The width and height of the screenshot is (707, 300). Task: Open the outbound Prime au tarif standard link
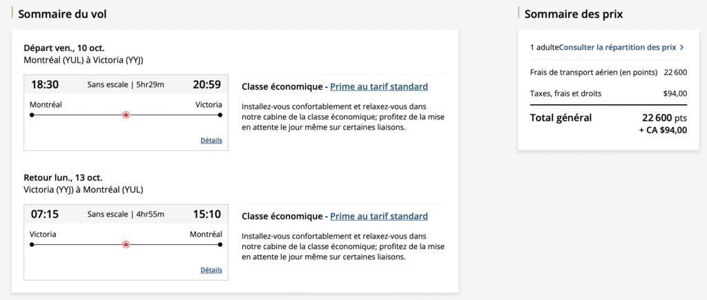pos(379,87)
